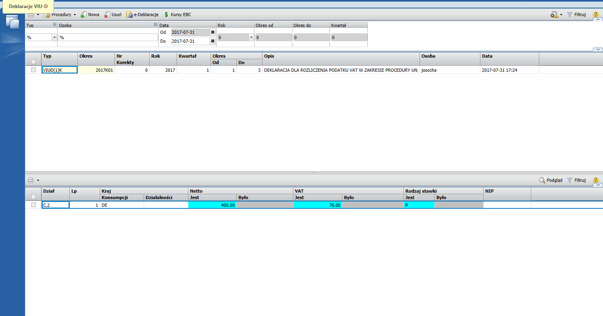The height and width of the screenshot is (316, 603).
Task: Open e-Deklaracje
Action: pyautogui.click(x=142, y=15)
